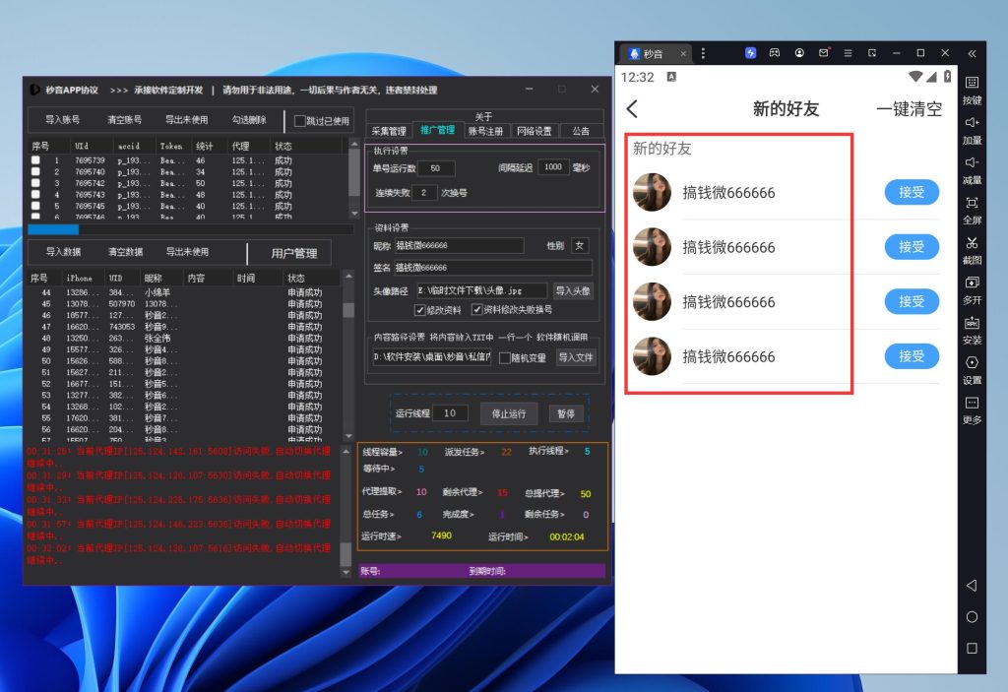Switch to the 采集管理 tab
Viewport: 1008px width, 692px height.
pyautogui.click(x=389, y=131)
